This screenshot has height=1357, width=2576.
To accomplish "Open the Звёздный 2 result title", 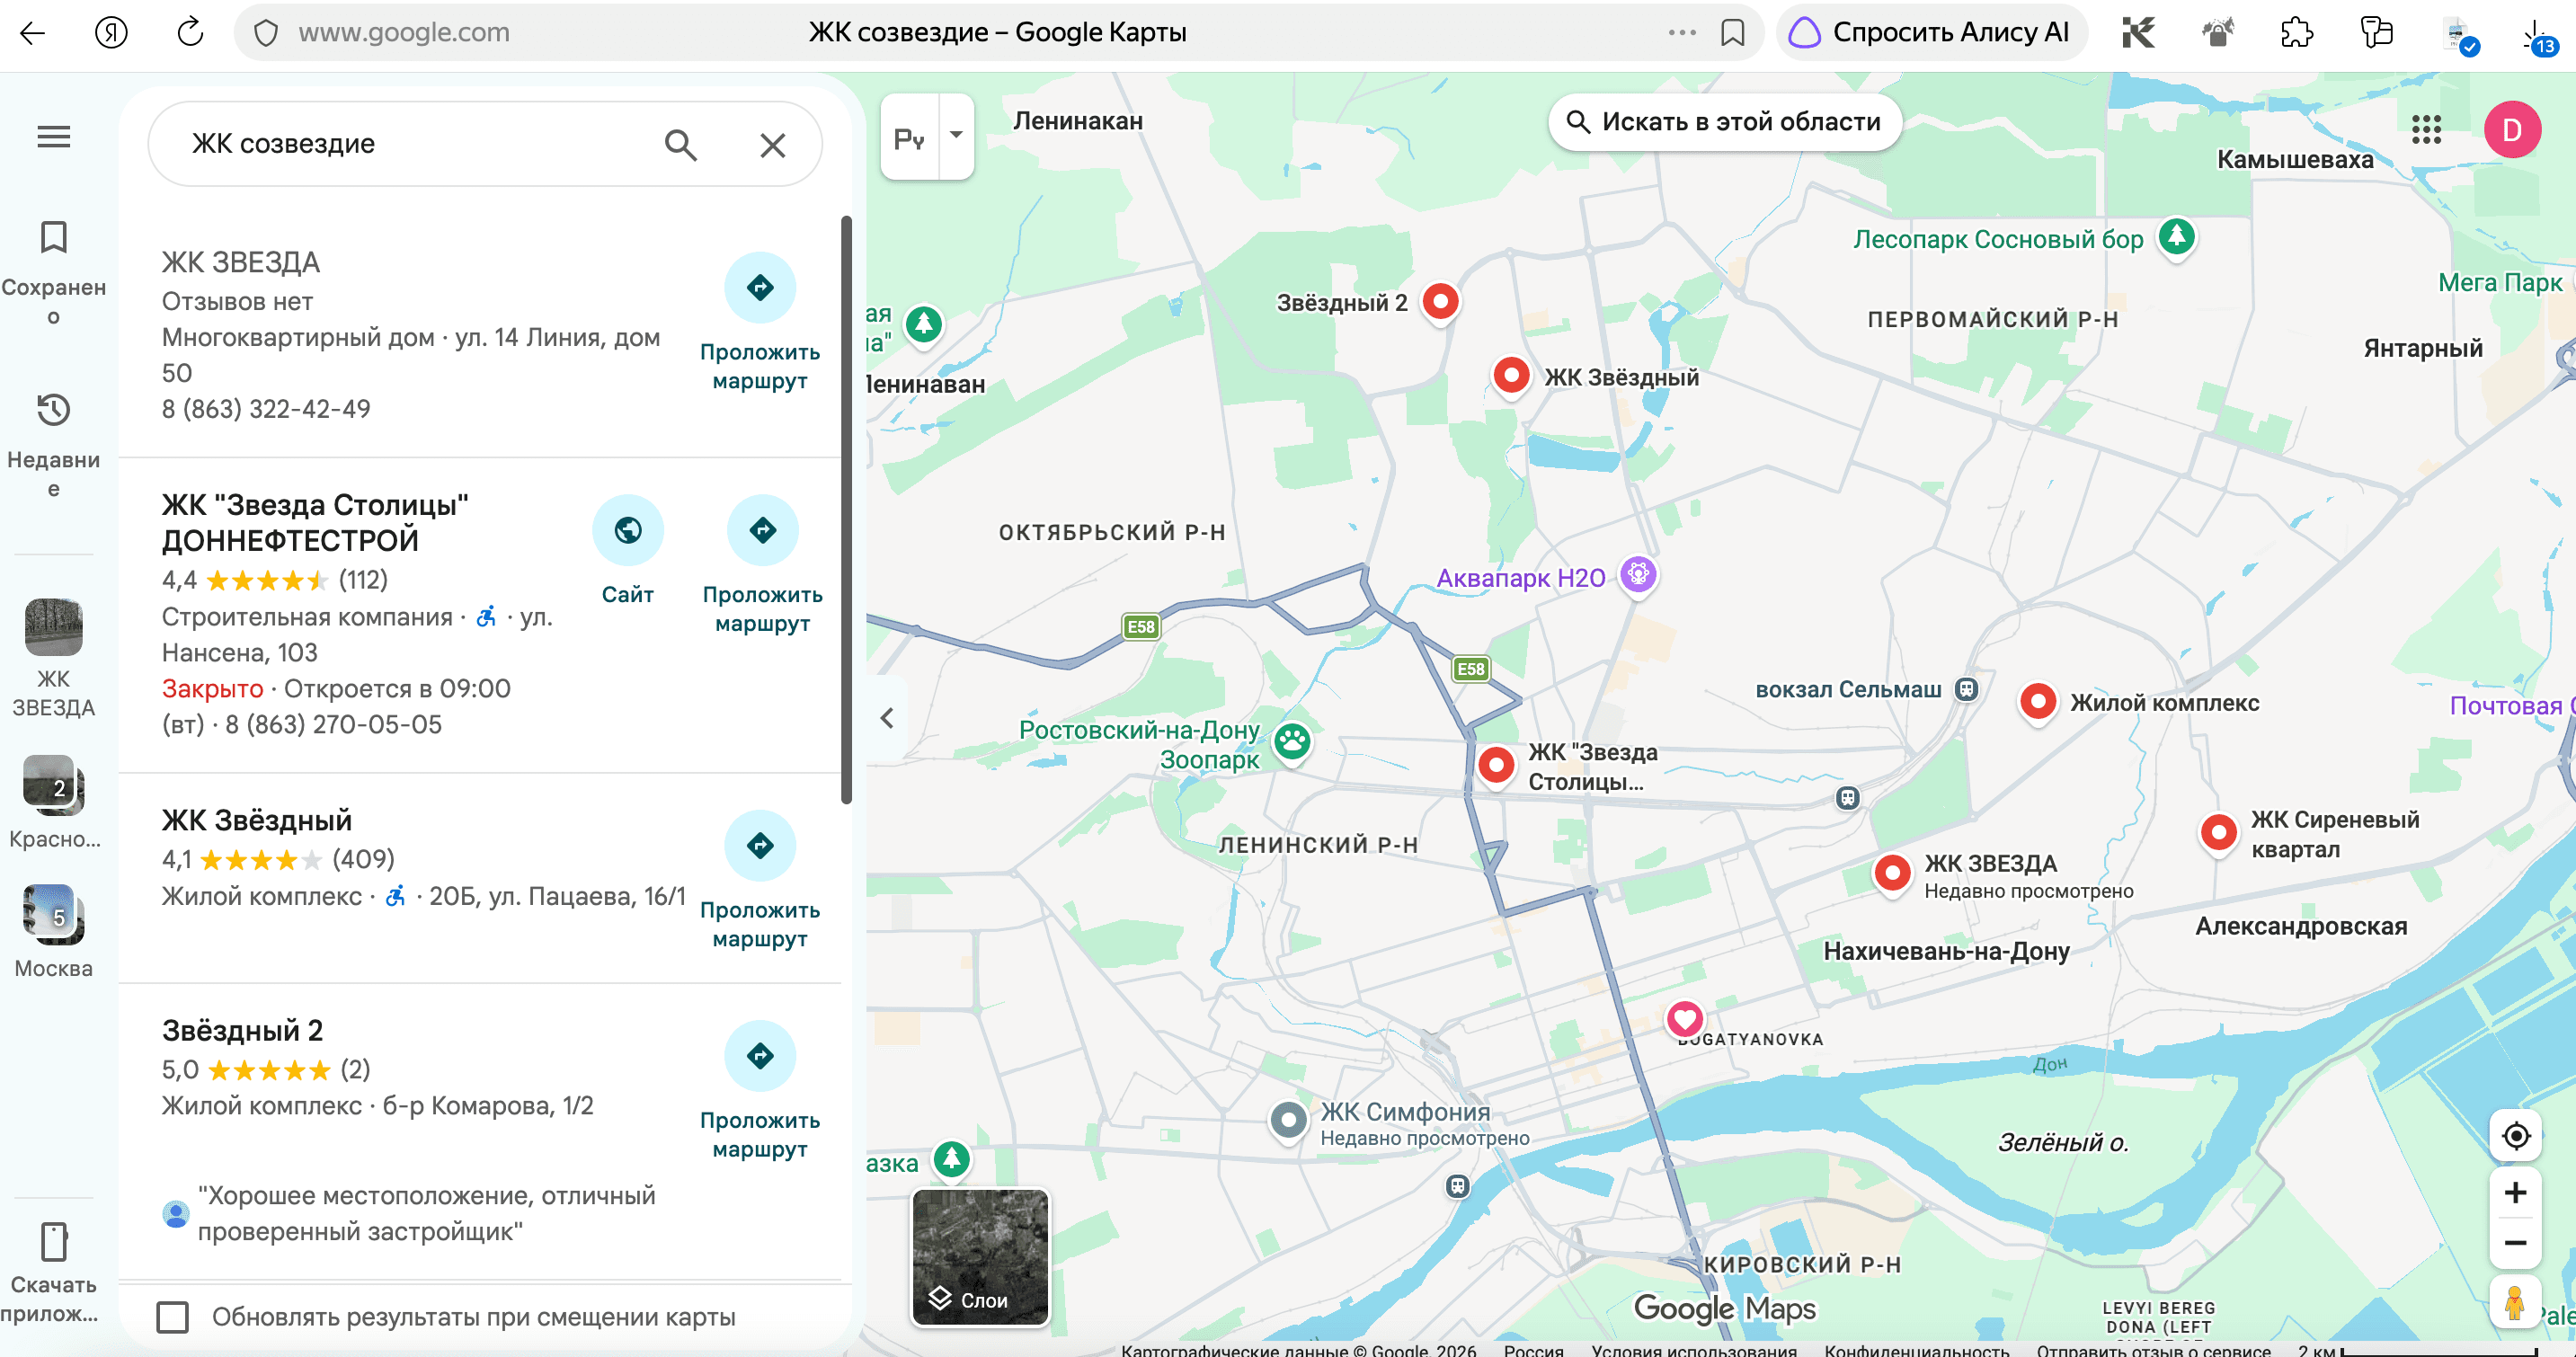I will pyautogui.click(x=242, y=1030).
